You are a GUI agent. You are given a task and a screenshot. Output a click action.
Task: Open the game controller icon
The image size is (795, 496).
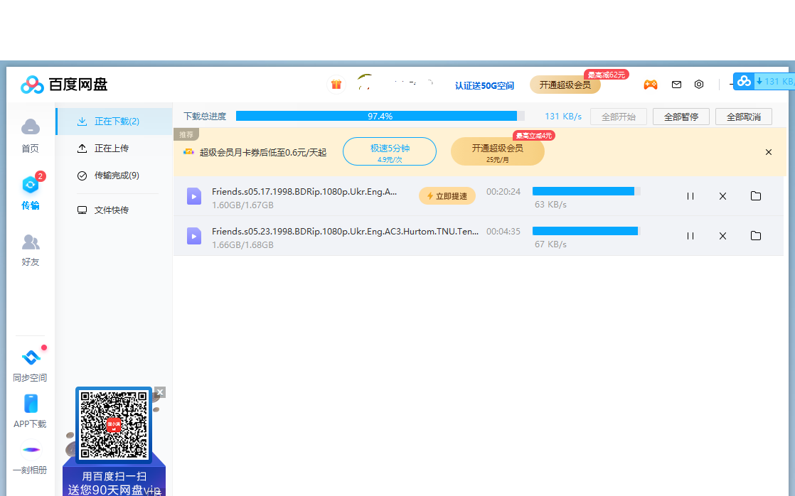click(x=651, y=85)
